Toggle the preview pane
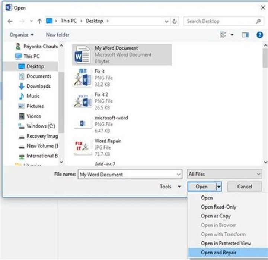 pyautogui.click(x=245, y=35)
